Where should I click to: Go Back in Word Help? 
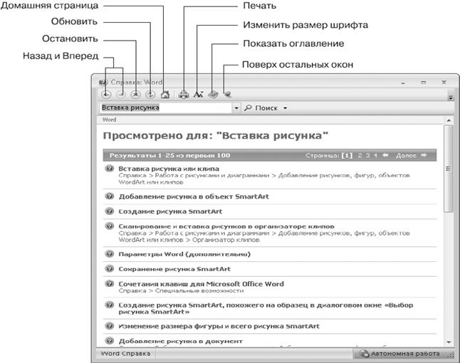point(106,95)
